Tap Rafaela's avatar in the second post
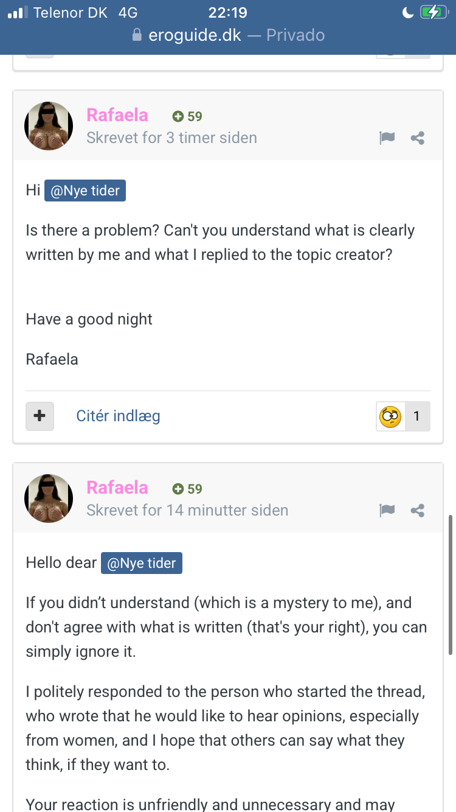 (x=49, y=499)
